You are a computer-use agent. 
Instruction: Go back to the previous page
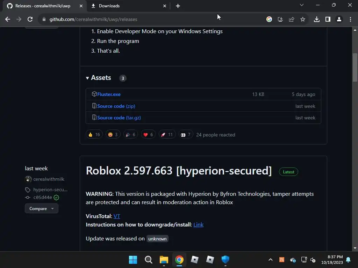coord(8,20)
